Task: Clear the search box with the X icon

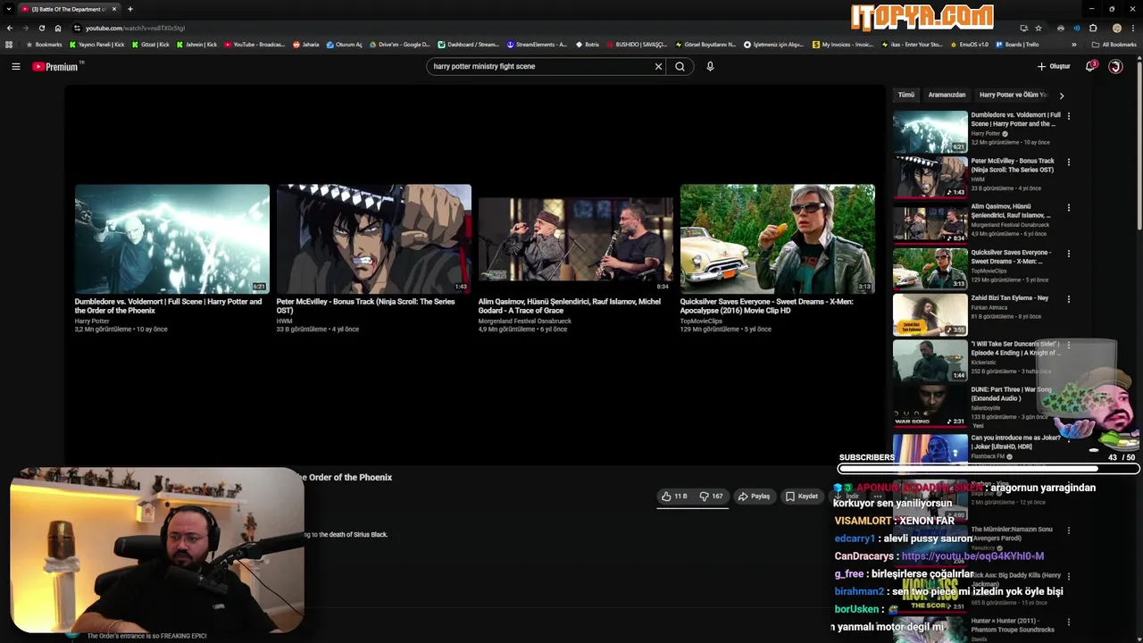Action: pos(658,66)
